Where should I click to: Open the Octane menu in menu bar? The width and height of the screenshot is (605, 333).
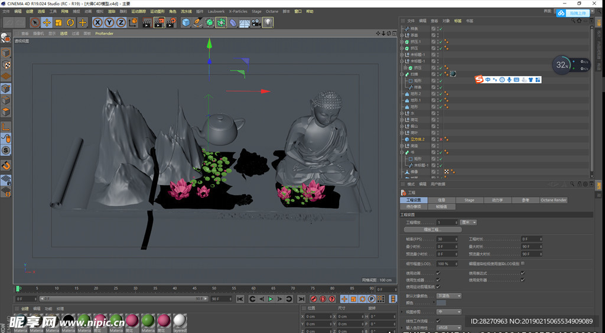click(x=272, y=11)
